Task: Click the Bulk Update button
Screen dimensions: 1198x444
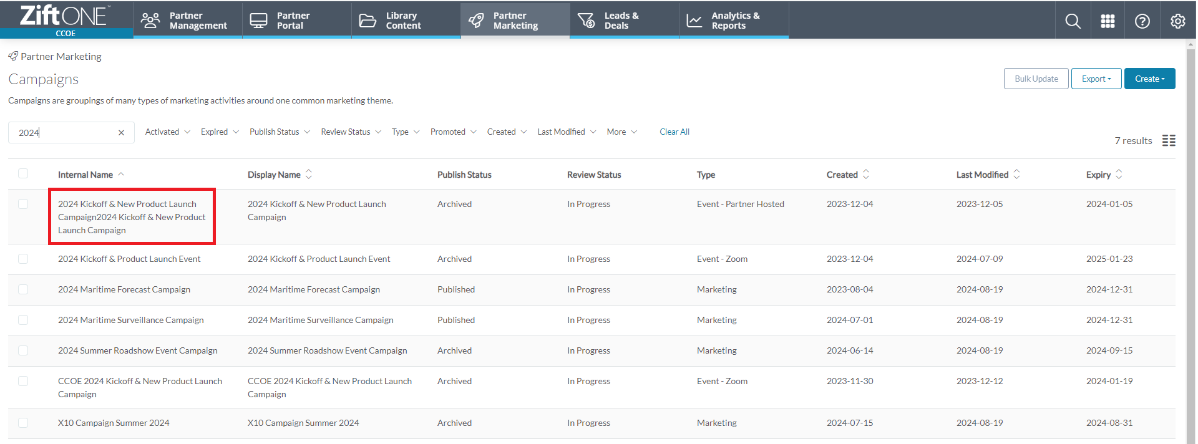Action: [x=1036, y=79]
